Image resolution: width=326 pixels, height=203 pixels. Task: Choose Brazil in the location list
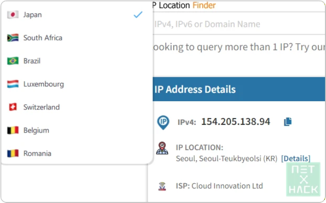coord(32,61)
